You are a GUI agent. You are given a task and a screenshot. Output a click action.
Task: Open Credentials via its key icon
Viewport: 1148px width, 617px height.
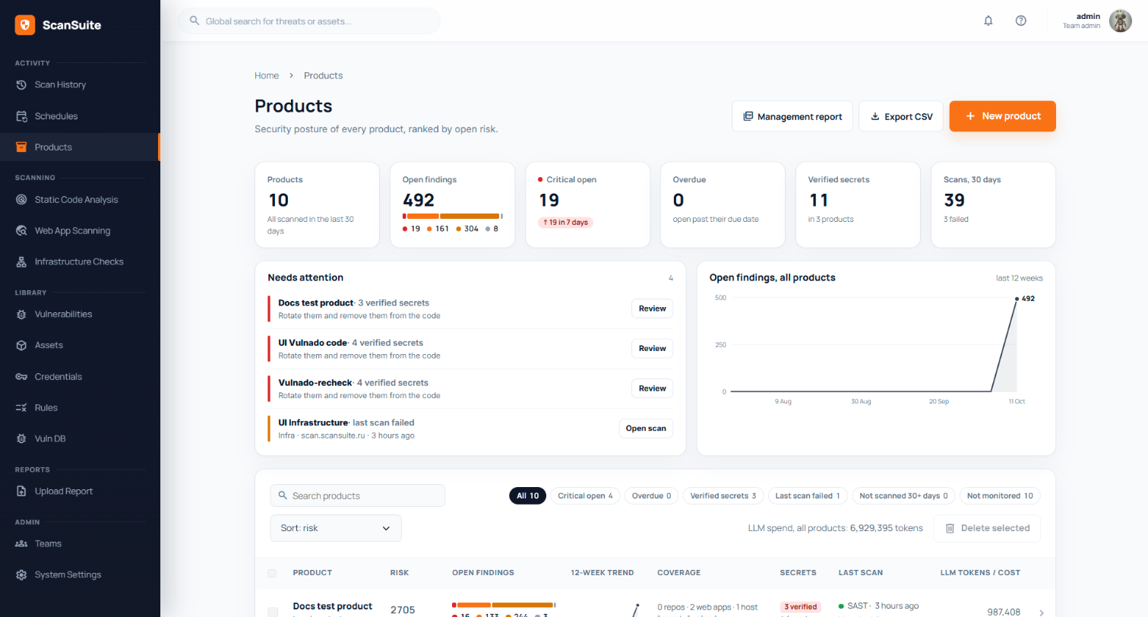pyautogui.click(x=21, y=377)
